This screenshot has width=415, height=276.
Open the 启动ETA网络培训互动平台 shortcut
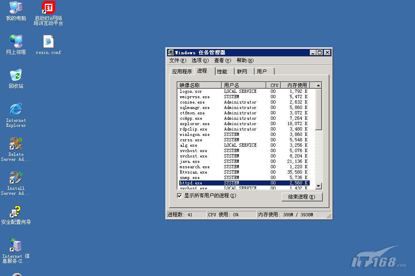coord(48,8)
